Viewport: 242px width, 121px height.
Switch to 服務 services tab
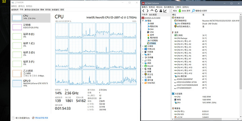point(62,10)
